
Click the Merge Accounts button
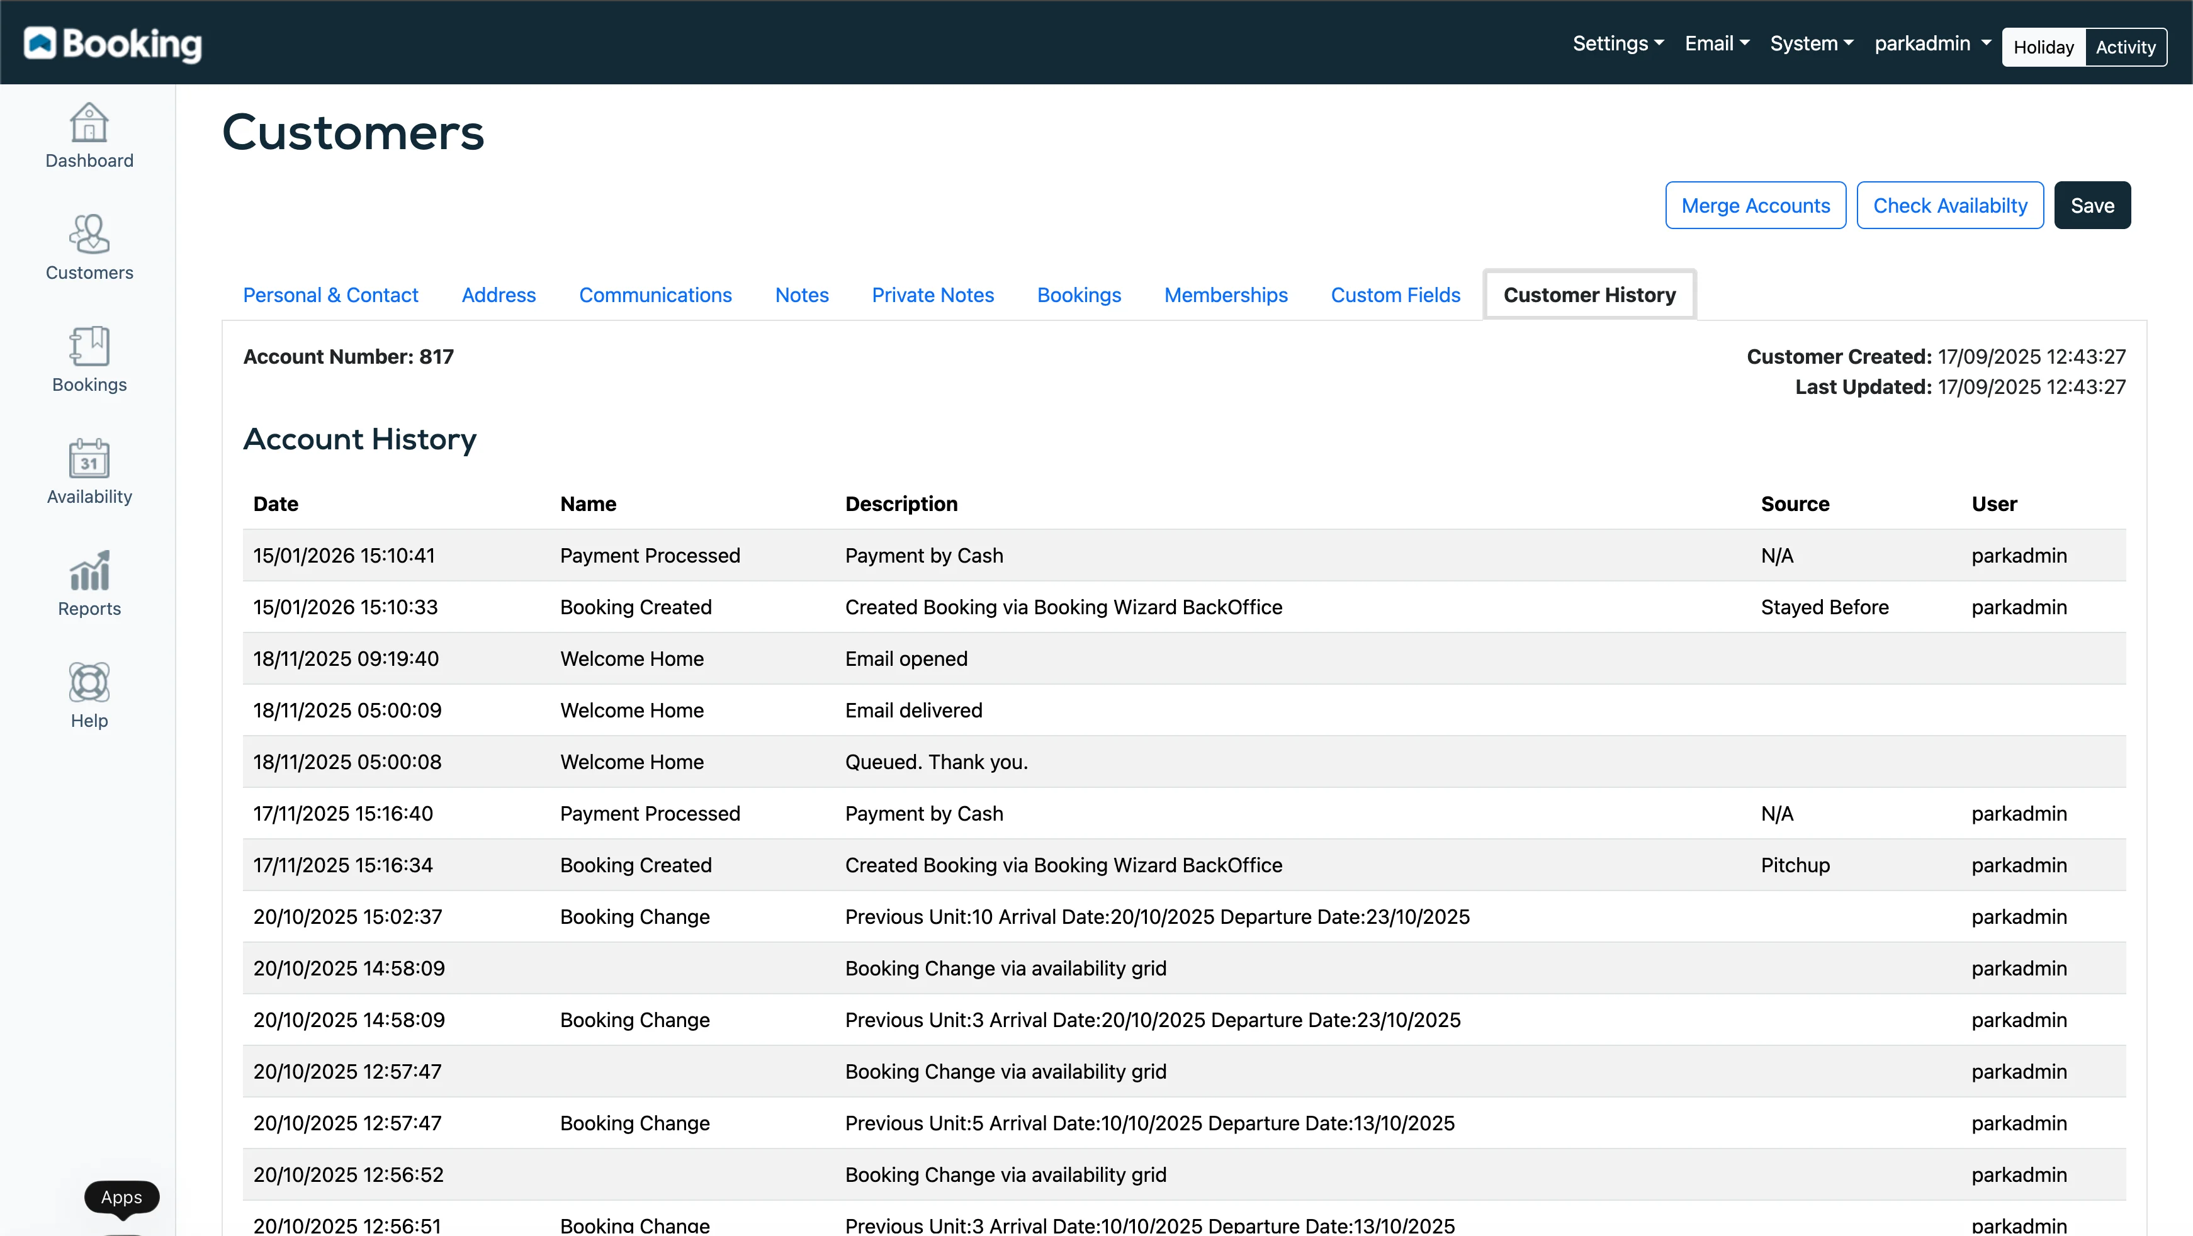pos(1756,205)
